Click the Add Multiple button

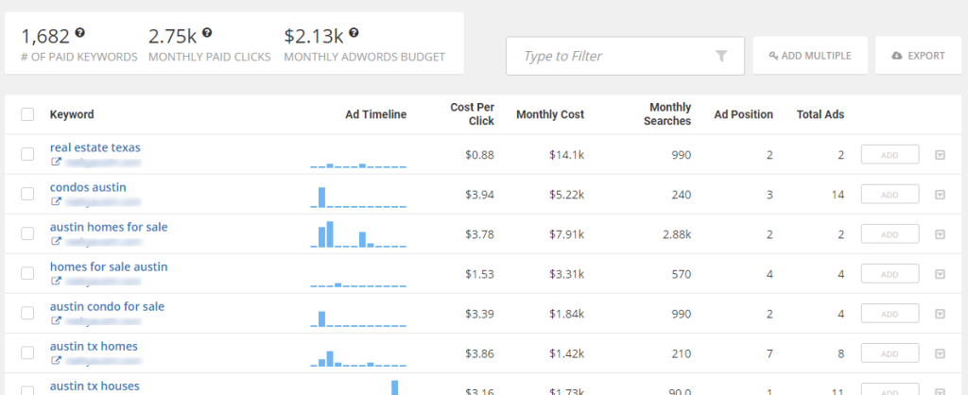coord(810,56)
